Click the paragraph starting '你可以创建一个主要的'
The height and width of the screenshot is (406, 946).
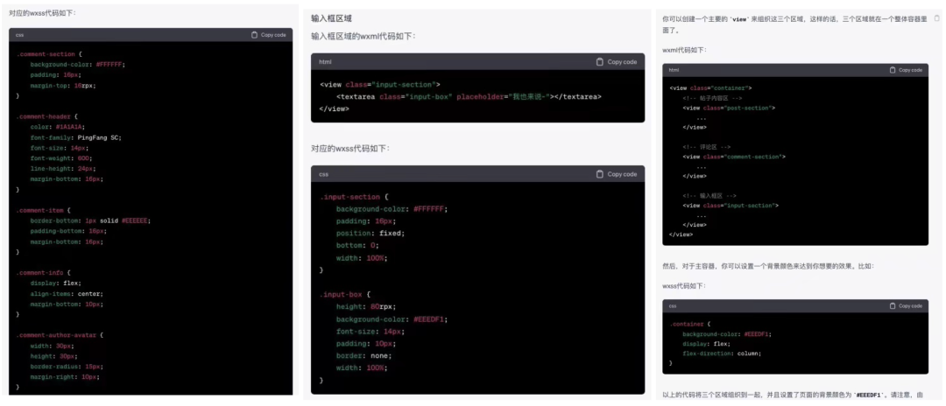[794, 24]
